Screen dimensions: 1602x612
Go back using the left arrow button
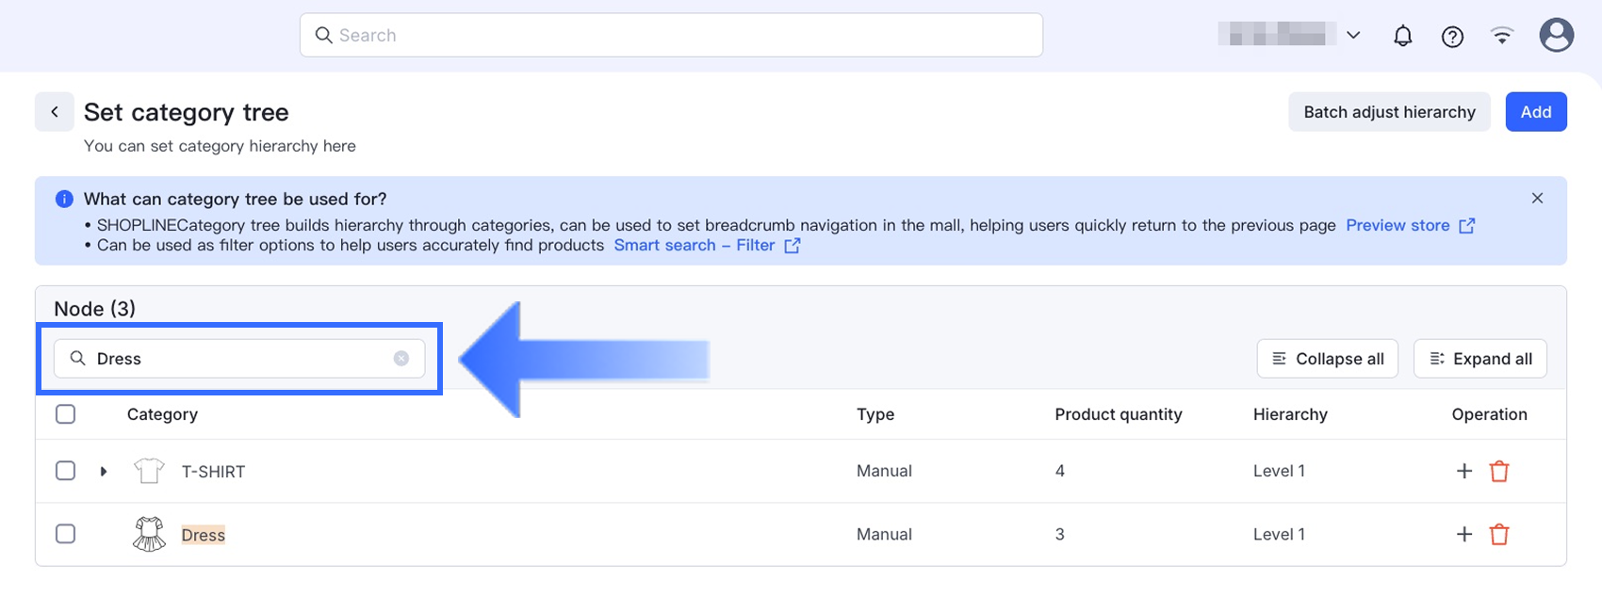(55, 112)
